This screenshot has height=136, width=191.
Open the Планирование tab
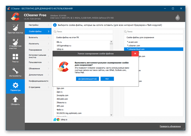point(38,50)
